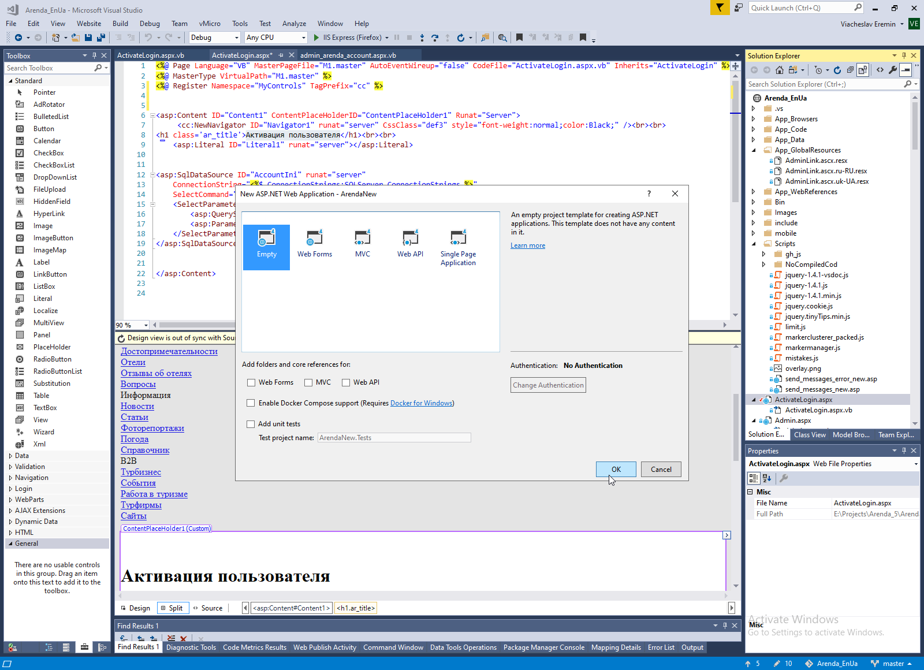Open the Analyze menu

tap(294, 24)
